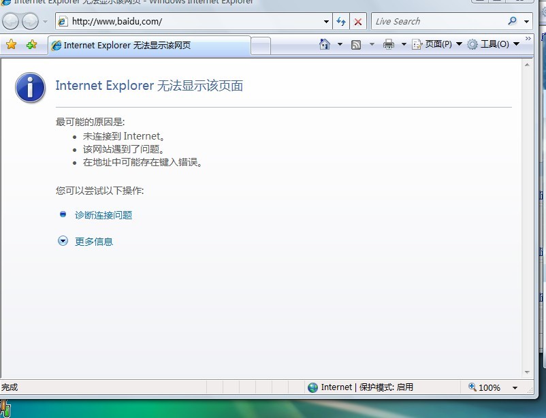
Task: Click the 诊断连接问题 link
Action: (103, 214)
